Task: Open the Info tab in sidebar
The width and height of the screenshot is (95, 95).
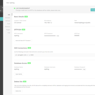Action: pyautogui.click(x=9, y=15)
